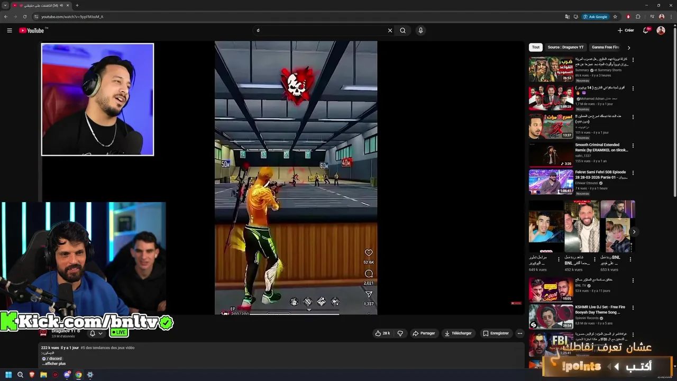Screen dimensions: 677x381
Task: Dislike the video with thumbs down
Action: coord(400,333)
